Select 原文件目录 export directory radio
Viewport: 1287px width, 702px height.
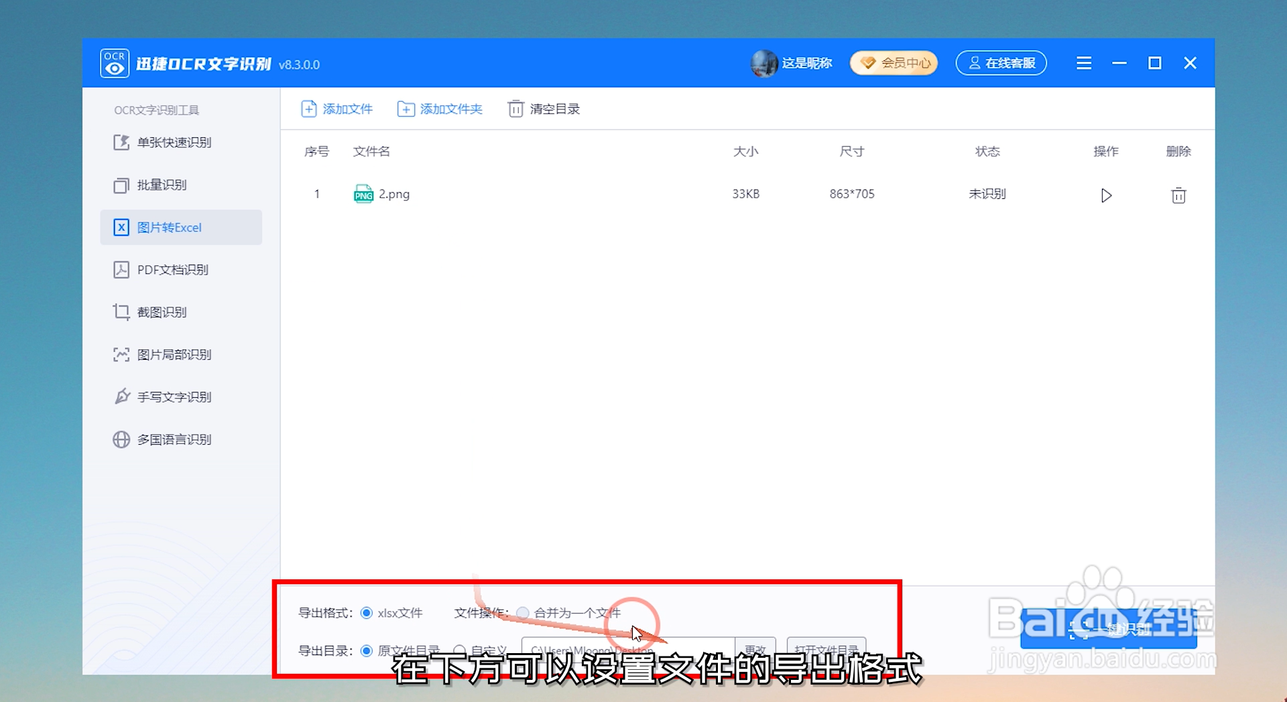click(367, 650)
